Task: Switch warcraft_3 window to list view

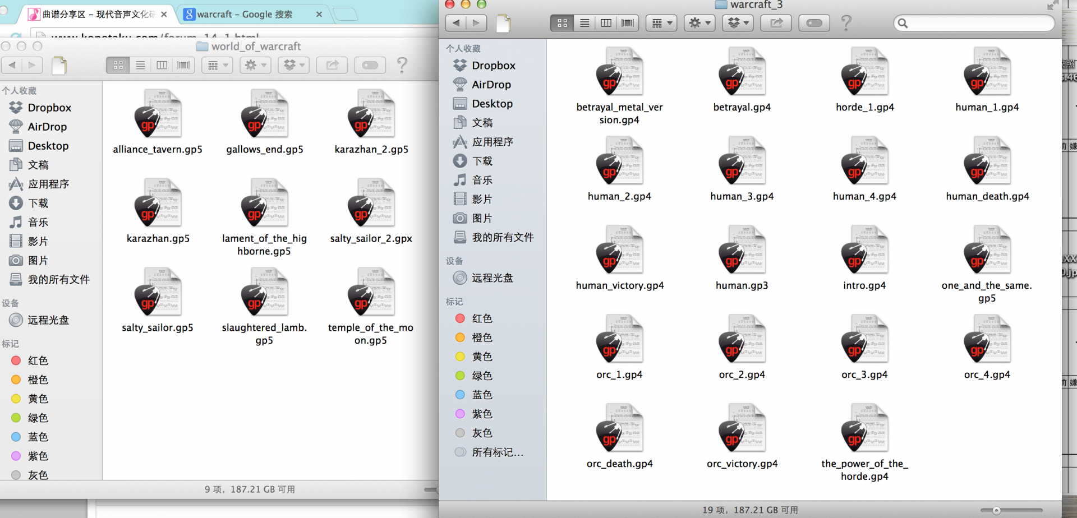Action: pyautogui.click(x=584, y=23)
